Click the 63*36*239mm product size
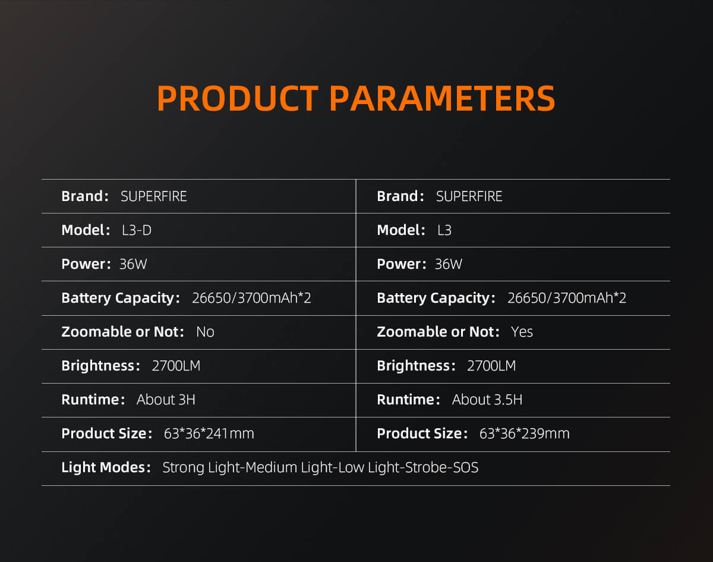This screenshot has height=562, width=713. pos(524,434)
